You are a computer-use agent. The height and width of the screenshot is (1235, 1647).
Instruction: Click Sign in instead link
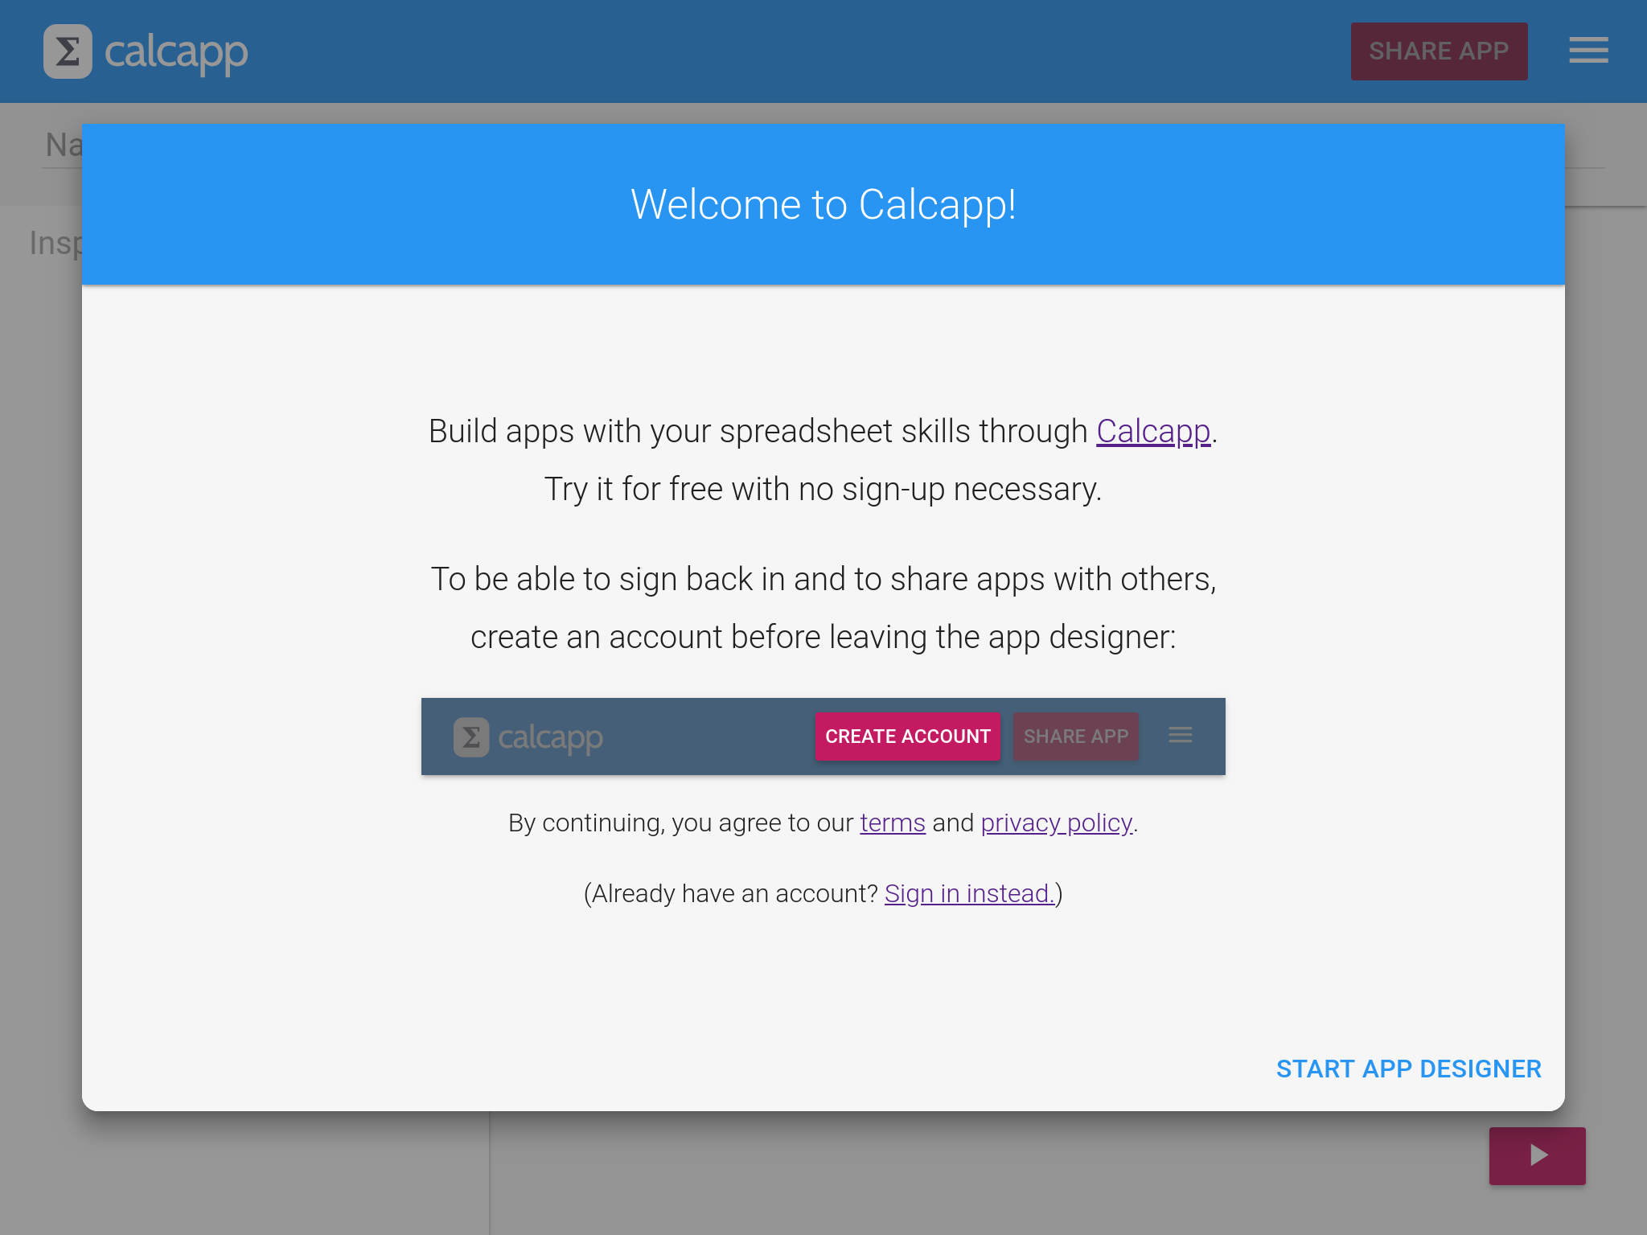tap(969, 894)
